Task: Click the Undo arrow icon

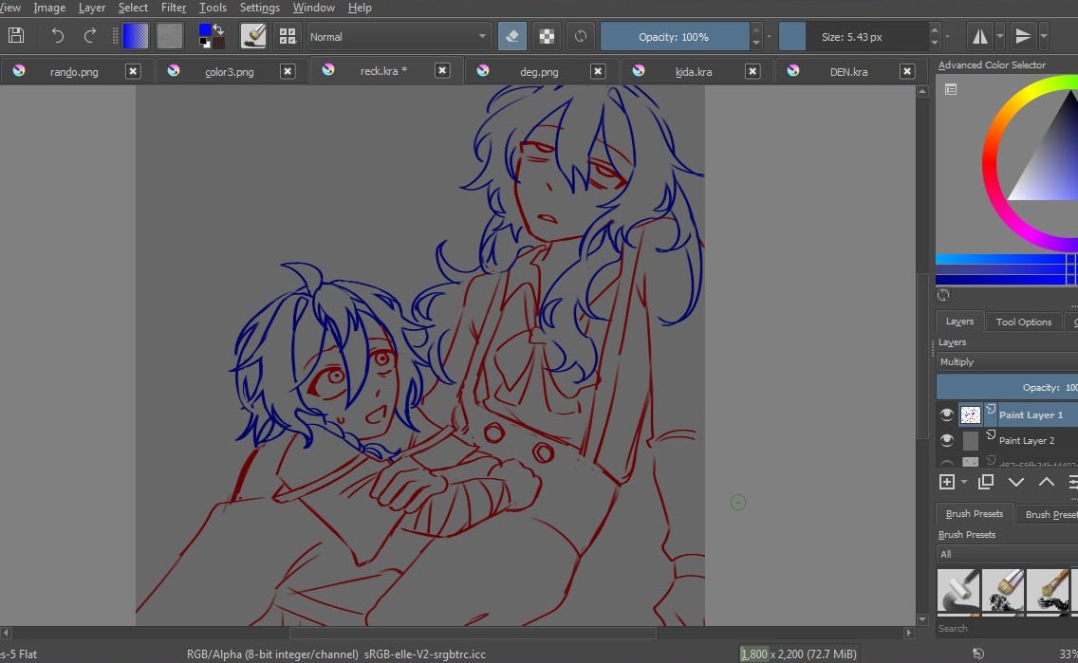Action: (56, 35)
